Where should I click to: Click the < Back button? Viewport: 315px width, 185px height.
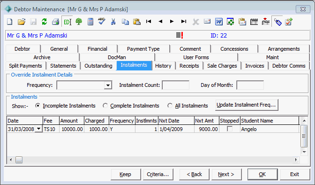tap(194, 174)
